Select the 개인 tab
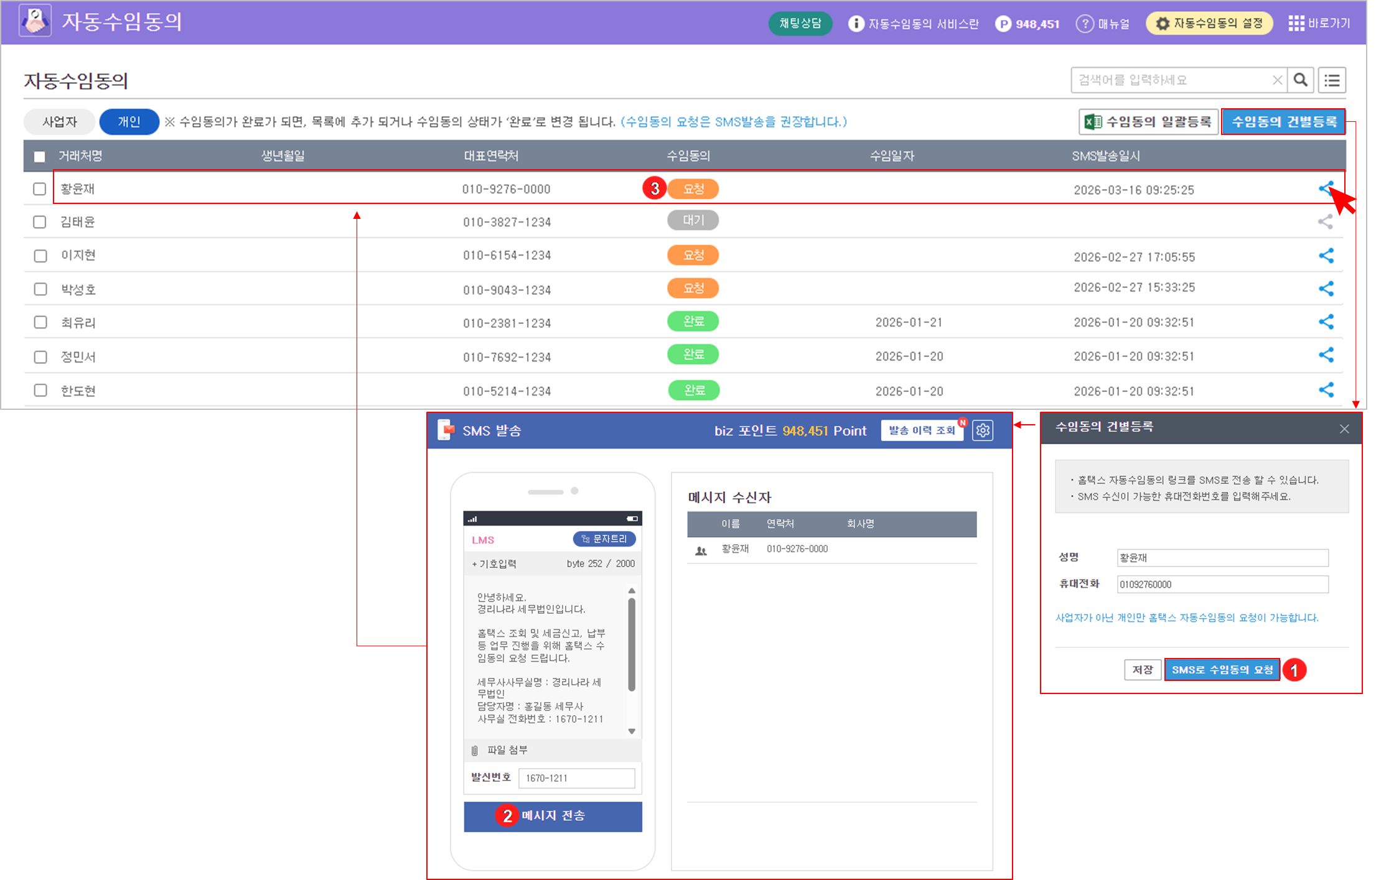The image size is (1376, 880). 129,122
